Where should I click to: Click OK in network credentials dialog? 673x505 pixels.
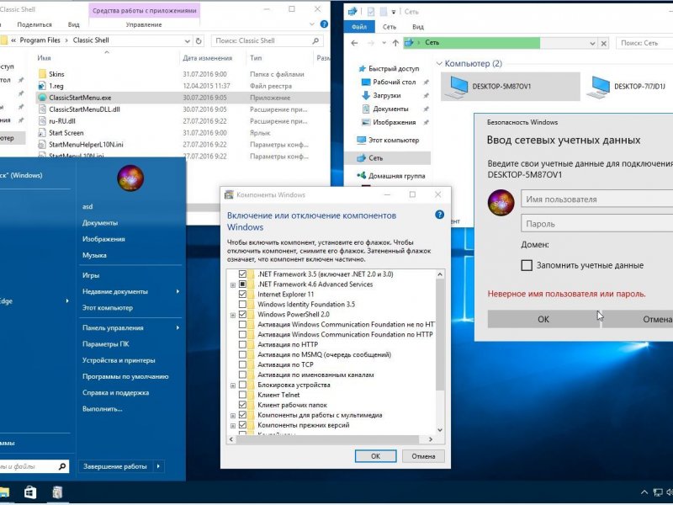543,319
